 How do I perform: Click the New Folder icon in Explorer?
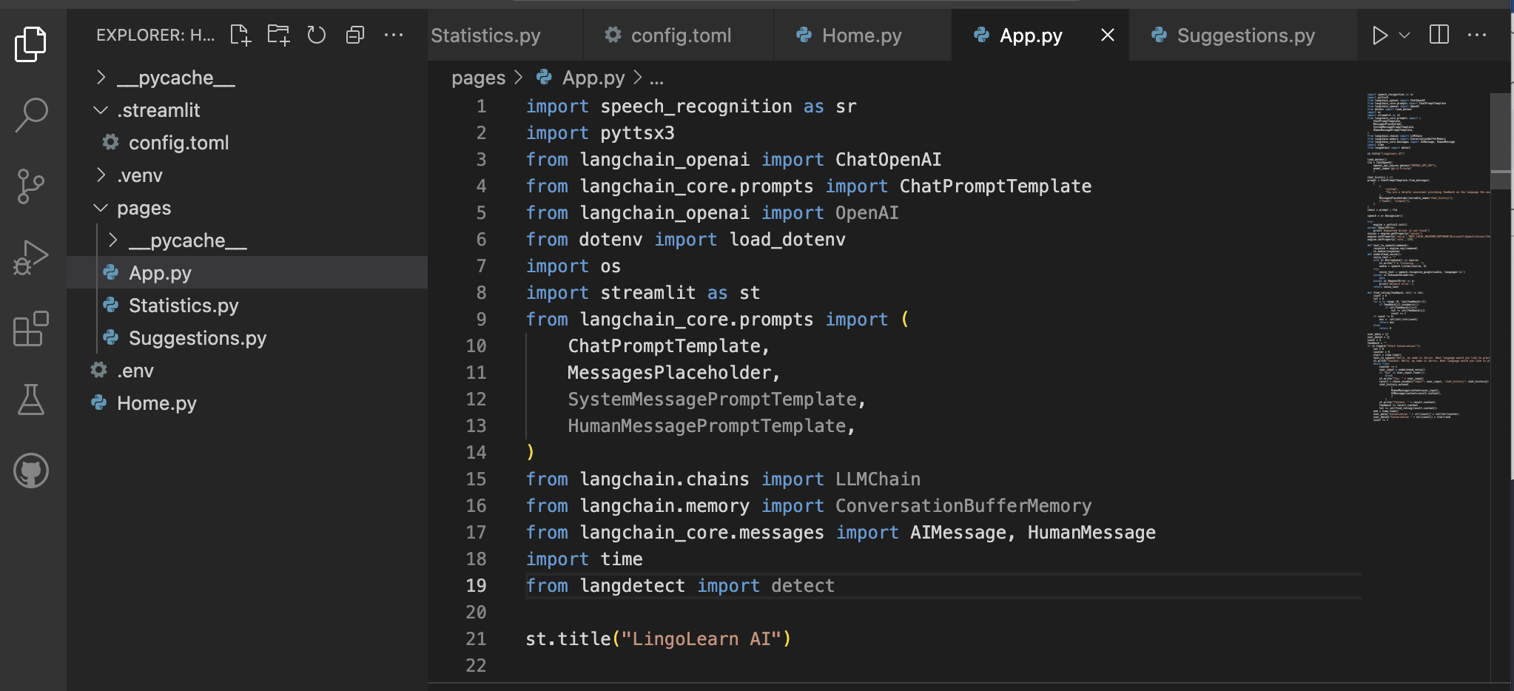279,35
